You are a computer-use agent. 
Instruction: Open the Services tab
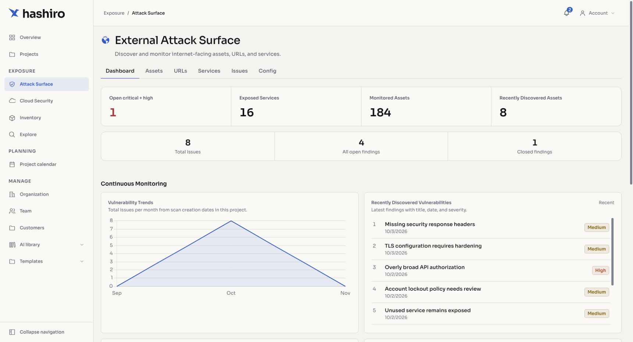pos(209,71)
